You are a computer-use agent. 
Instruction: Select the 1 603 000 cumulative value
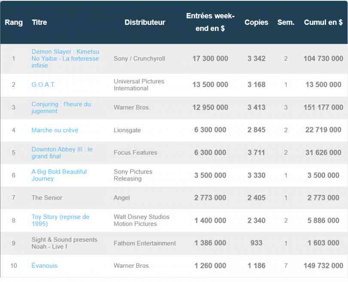coord(324,243)
